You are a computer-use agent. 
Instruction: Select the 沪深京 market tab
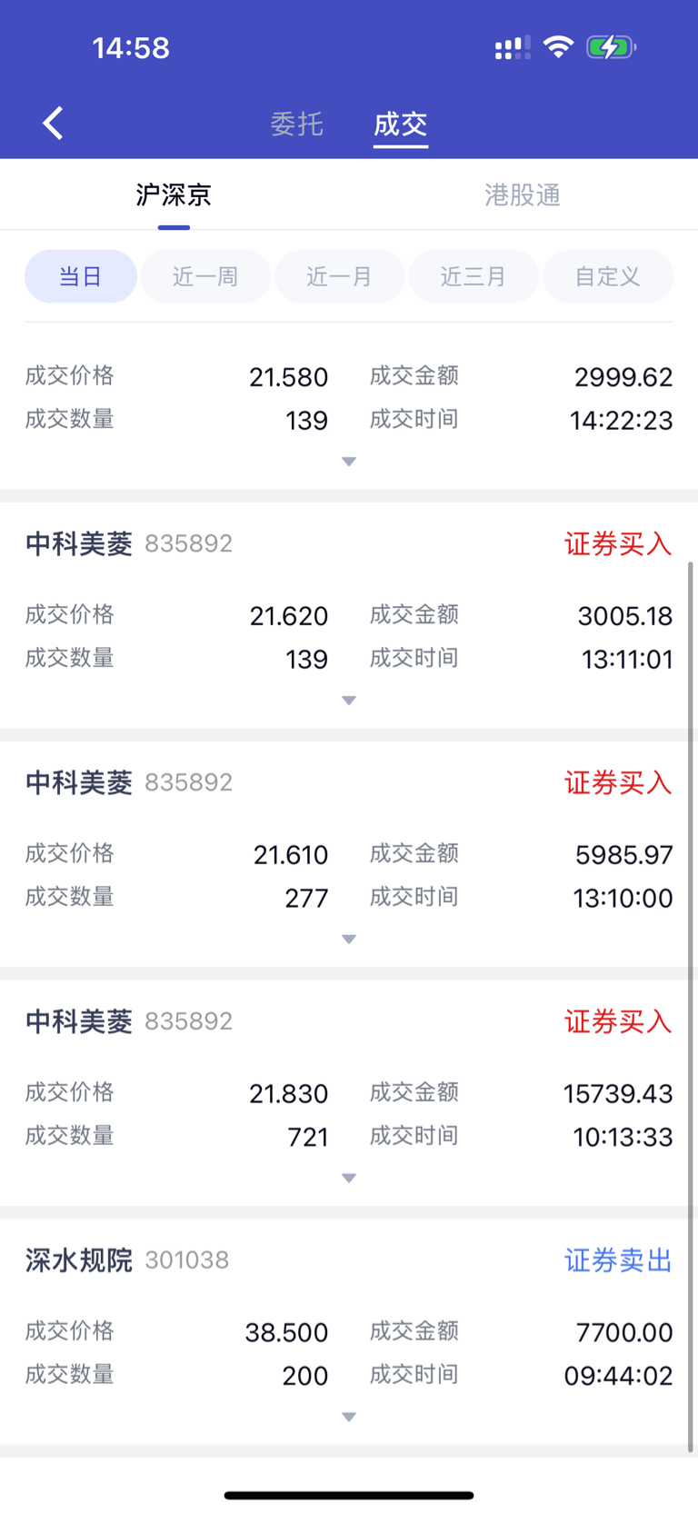(x=174, y=194)
